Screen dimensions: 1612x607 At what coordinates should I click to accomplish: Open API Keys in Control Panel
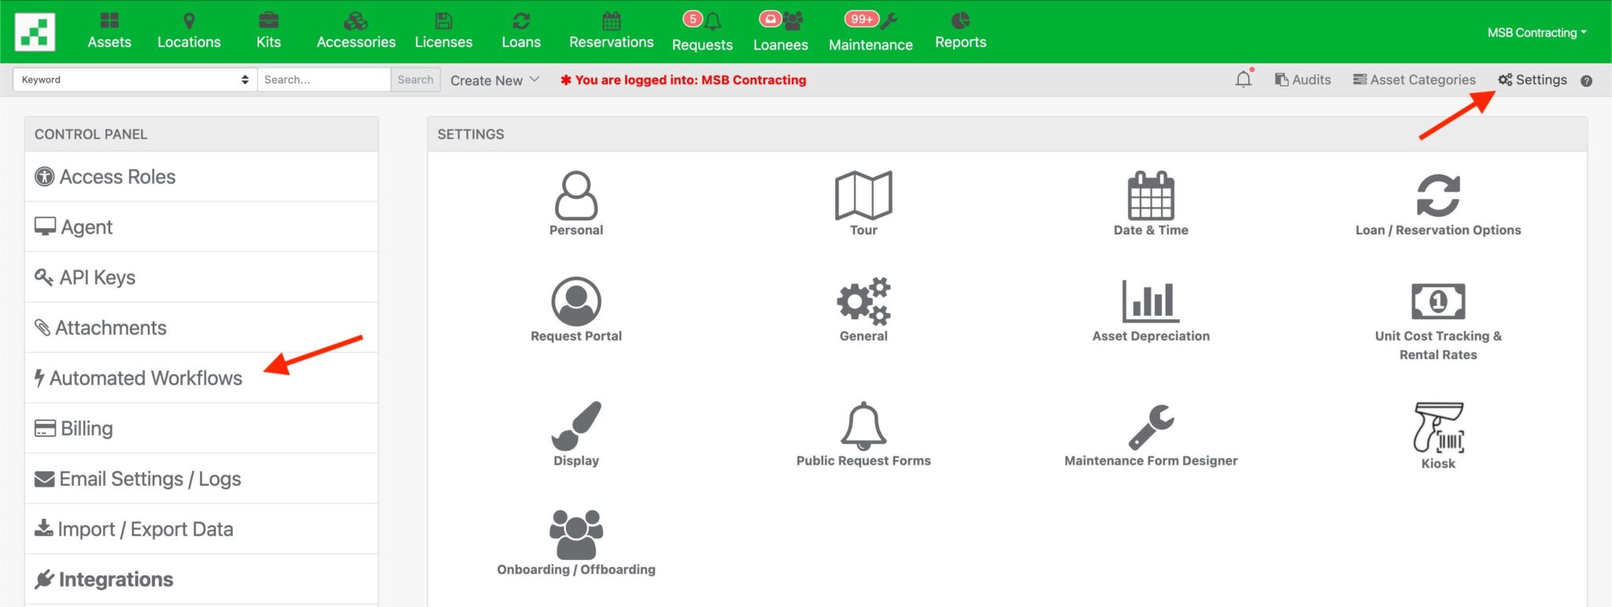coord(201,278)
